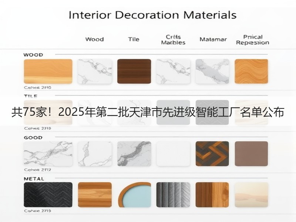
Task: Select the plain mauve brown swatch
Action: tap(251, 154)
